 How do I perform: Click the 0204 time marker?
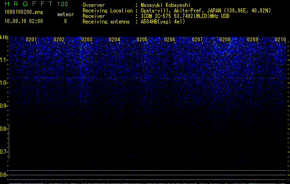114,40
